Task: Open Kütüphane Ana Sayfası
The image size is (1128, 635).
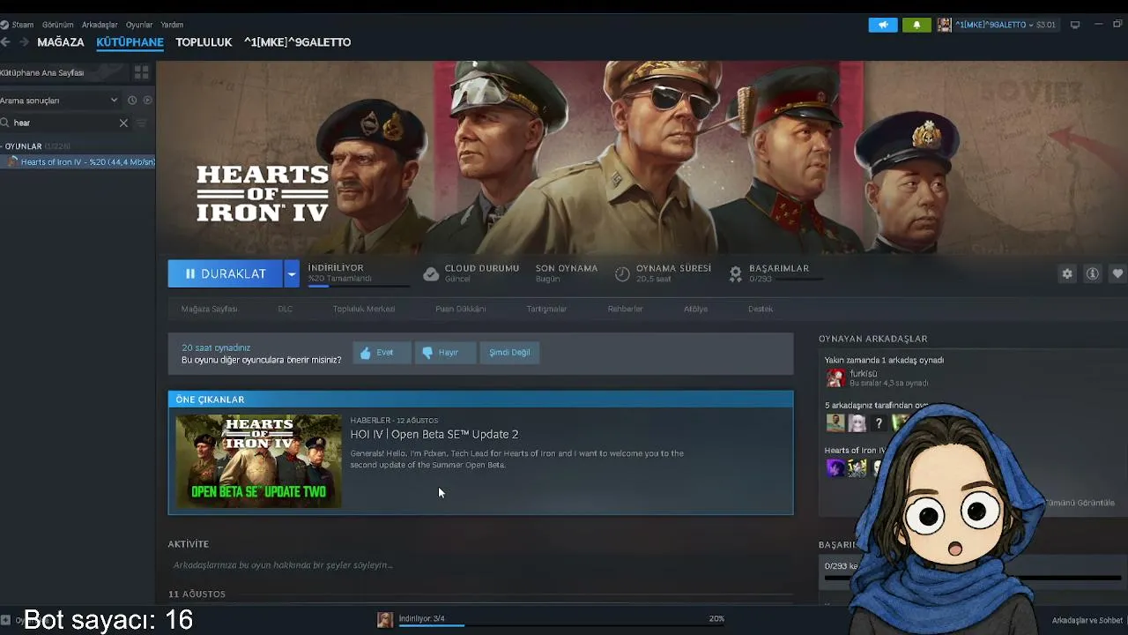Action: pos(42,73)
